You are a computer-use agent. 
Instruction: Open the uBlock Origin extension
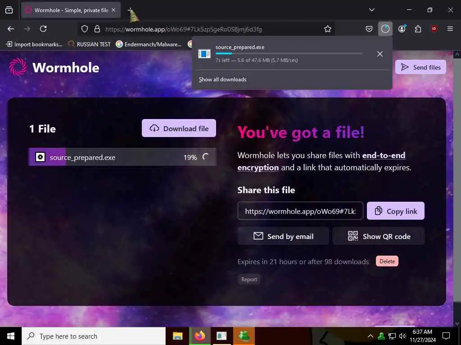click(434, 29)
